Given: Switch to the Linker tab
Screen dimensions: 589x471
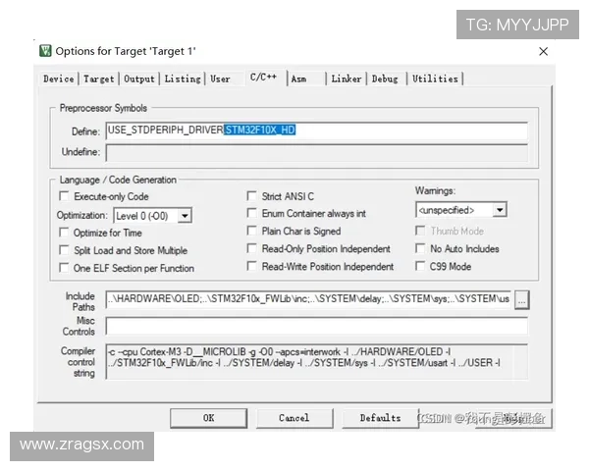Looking at the screenshot, I should [x=346, y=78].
